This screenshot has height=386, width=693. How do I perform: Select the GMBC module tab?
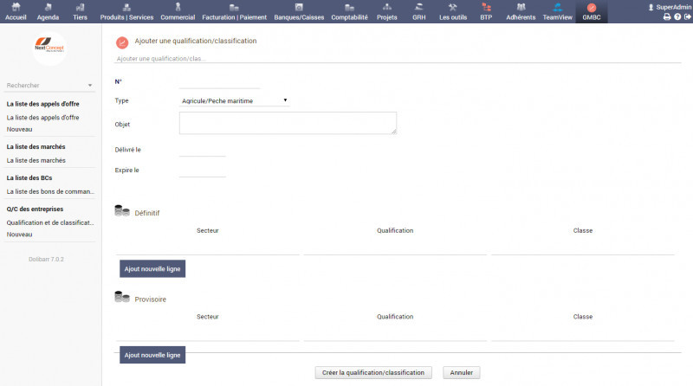click(592, 12)
